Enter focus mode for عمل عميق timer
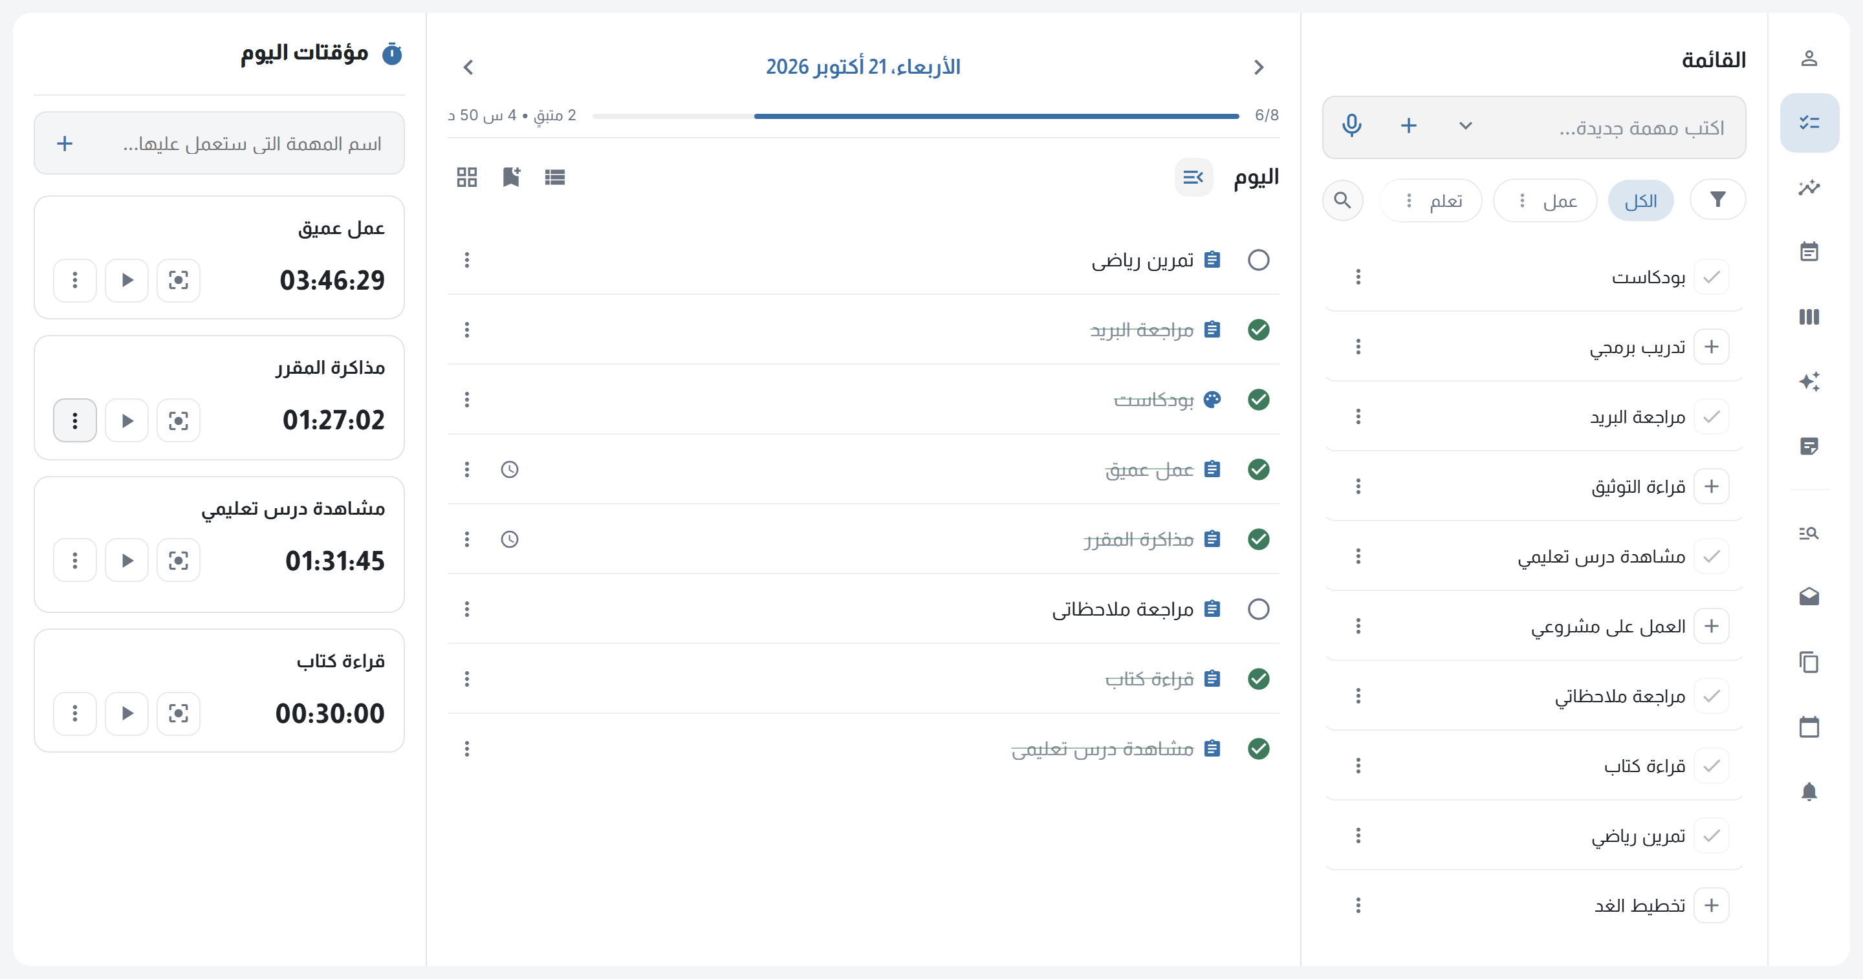Viewport: 1863px width, 979px height. [179, 281]
